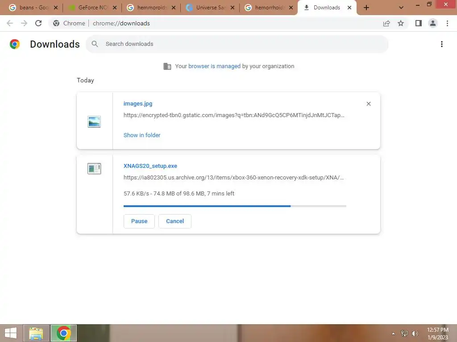Screen dimensions: 457x342
Task: Open the profile avatar menu
Action: (x=433, y=23)
